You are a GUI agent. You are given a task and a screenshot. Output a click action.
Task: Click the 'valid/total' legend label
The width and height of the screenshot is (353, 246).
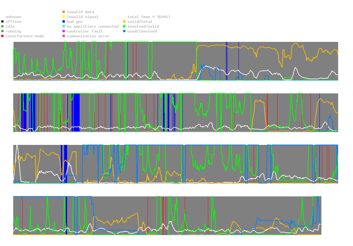click(140, 22)
